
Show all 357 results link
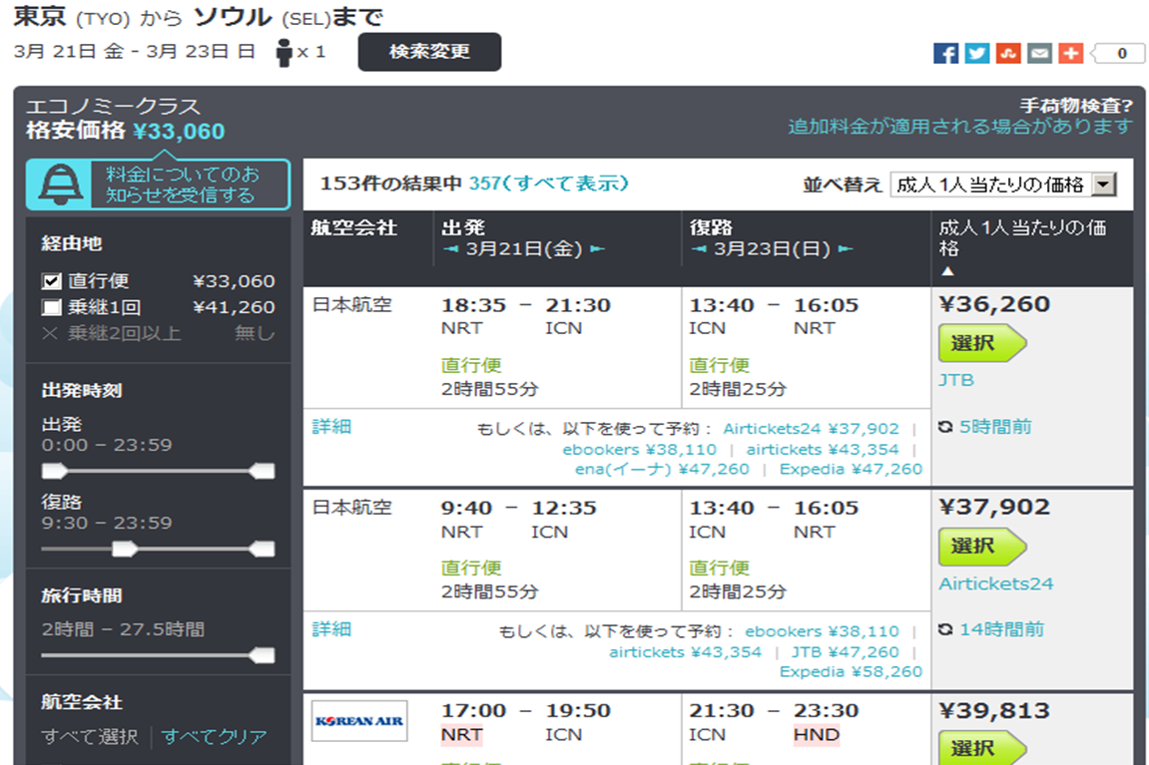549,184
